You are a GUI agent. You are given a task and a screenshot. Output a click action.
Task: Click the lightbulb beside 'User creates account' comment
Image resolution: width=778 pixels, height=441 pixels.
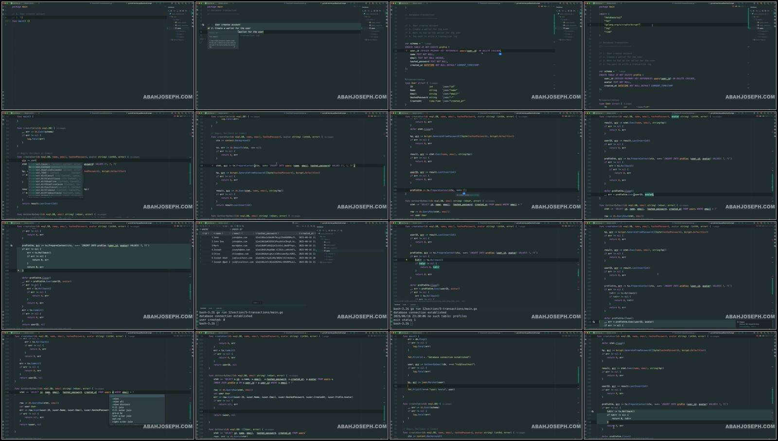click(x=203, y=24)
